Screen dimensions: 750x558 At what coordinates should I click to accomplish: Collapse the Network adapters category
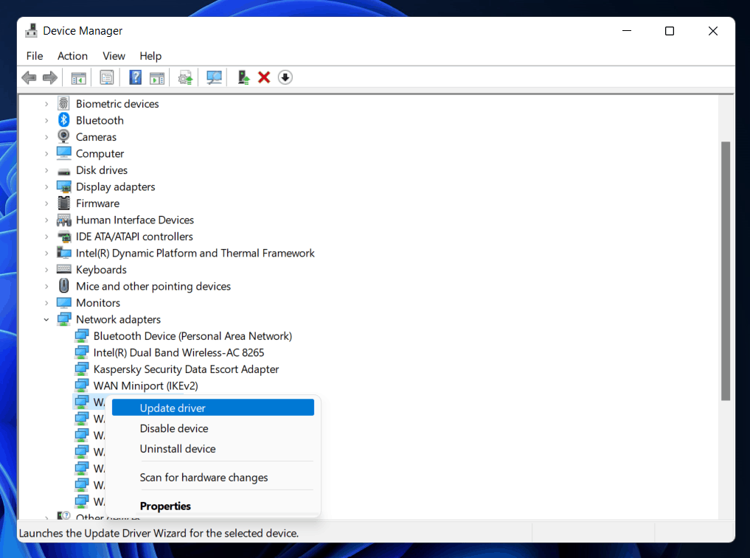click(46, 320)
